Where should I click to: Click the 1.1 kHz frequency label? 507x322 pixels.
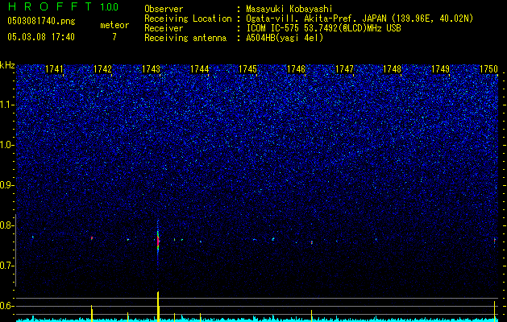[x=6, y=105]
